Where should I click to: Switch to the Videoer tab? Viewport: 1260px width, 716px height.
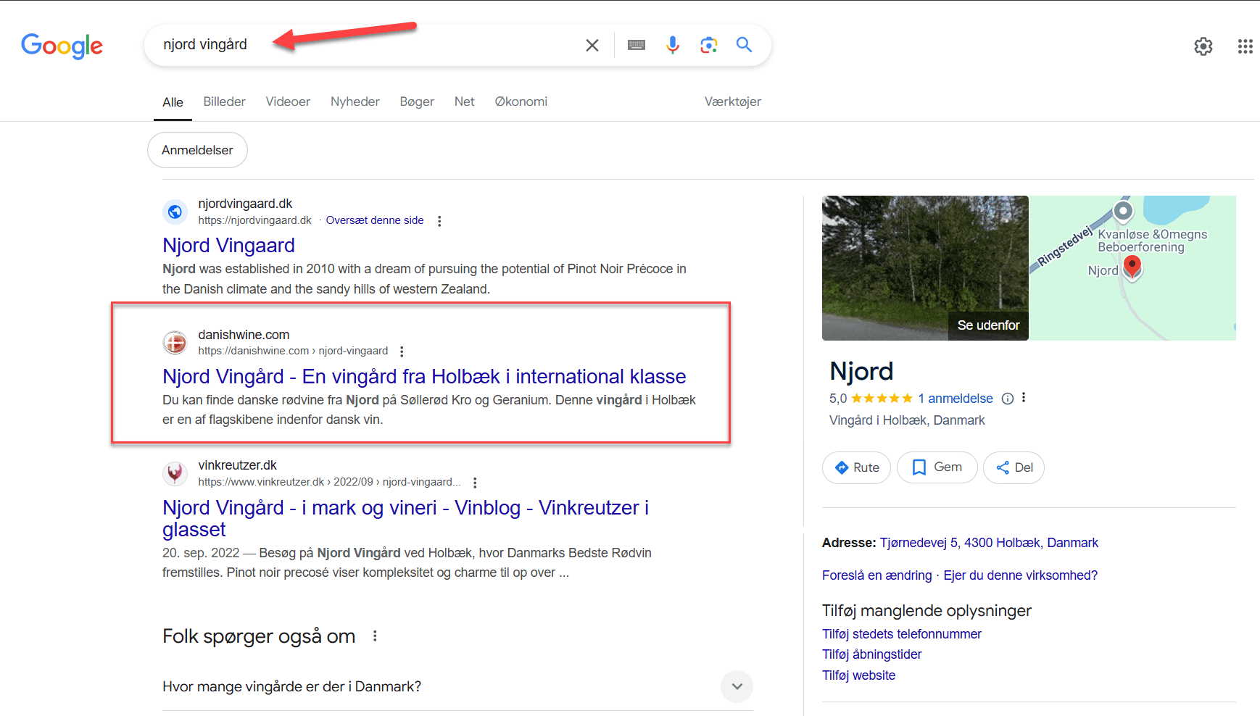pyautogui.click(x=288, y=101)
